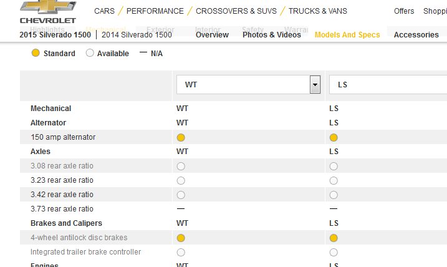Click LS standard dot for 150 amp alternator

pos(334,137)
